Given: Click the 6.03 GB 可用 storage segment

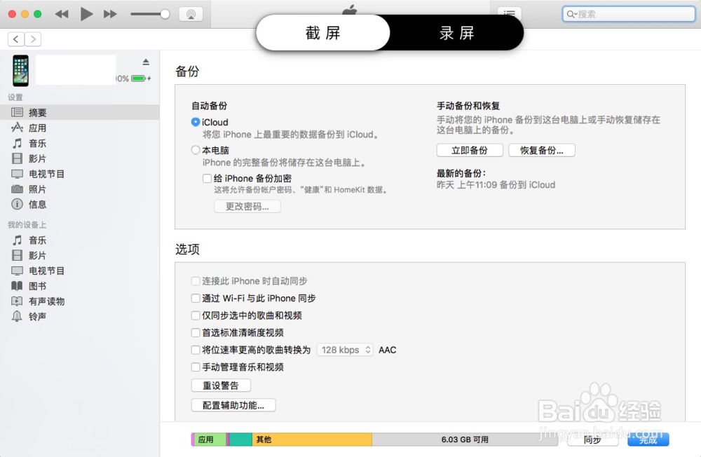Looking at the screenshot, I should [x=465, y=439].
